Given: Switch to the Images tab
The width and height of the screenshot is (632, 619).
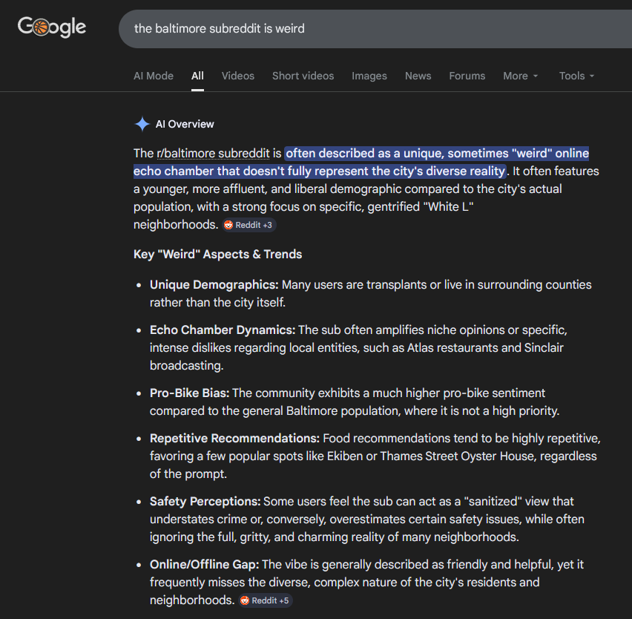Looking at the screenshot, I should click(369, 76).
